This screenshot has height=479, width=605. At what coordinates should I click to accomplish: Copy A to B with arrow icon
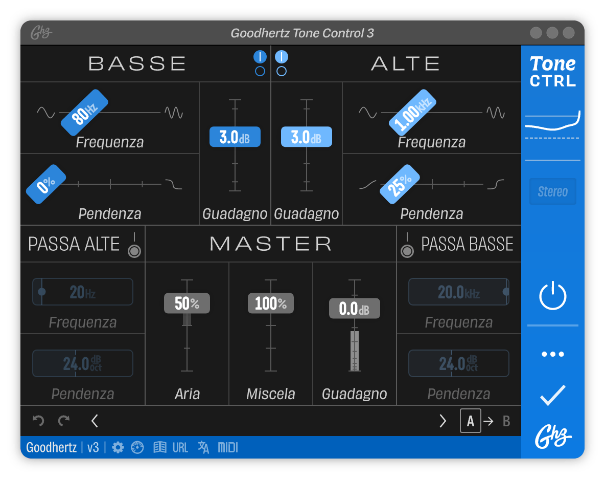point(488,421)
